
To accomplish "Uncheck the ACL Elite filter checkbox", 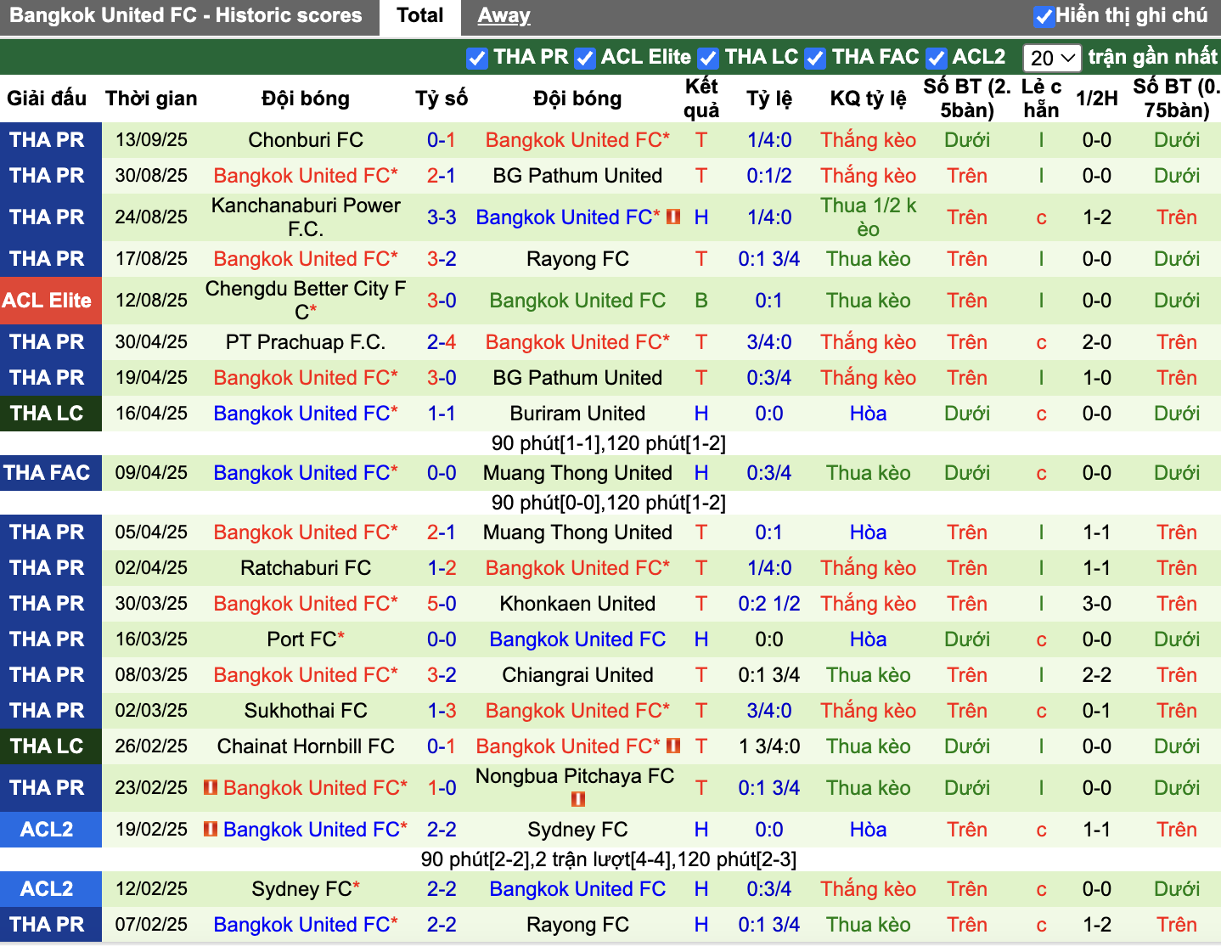I will pos(584,58).
